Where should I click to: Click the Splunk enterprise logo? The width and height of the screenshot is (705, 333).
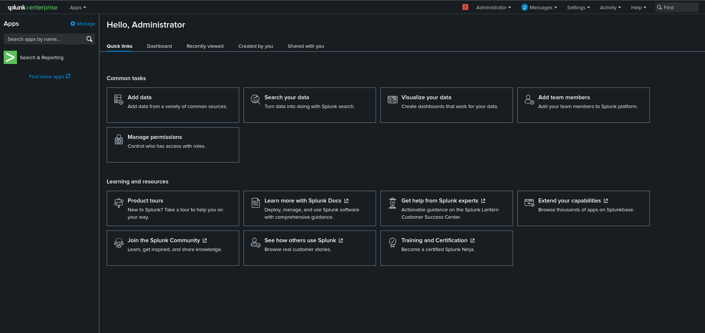pos(32,7)
